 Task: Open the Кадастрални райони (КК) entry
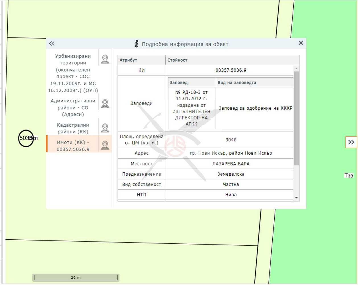[x=73, y=128]
